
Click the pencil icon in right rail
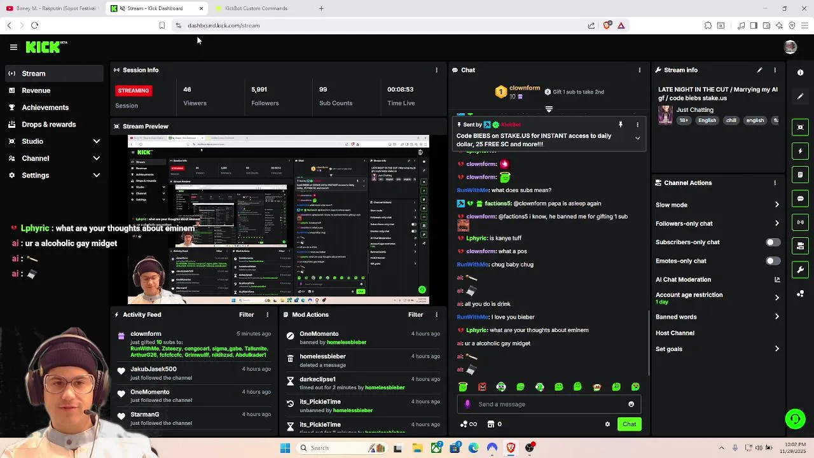801,96
